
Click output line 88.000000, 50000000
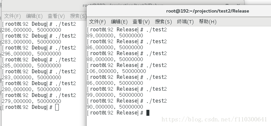click(x=115, y=59)
